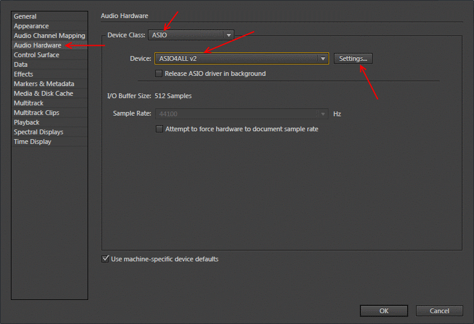Image resolution: width=474 pixels, height=324 pixels.
Task: Select Spectral Displays category
Action: [39, 132]
